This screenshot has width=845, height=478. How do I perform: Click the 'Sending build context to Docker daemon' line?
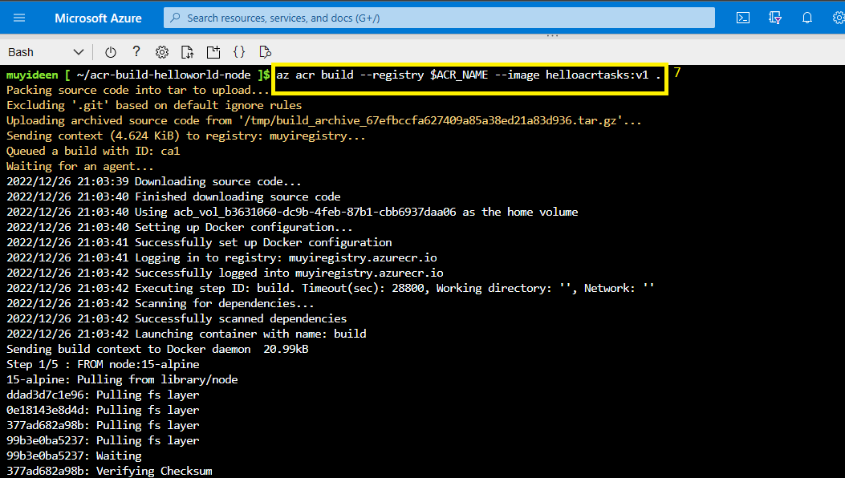tap(157, 349)
